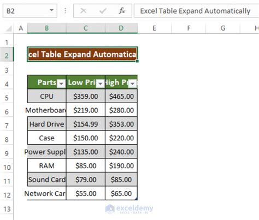Select column E header

point(154,28)
